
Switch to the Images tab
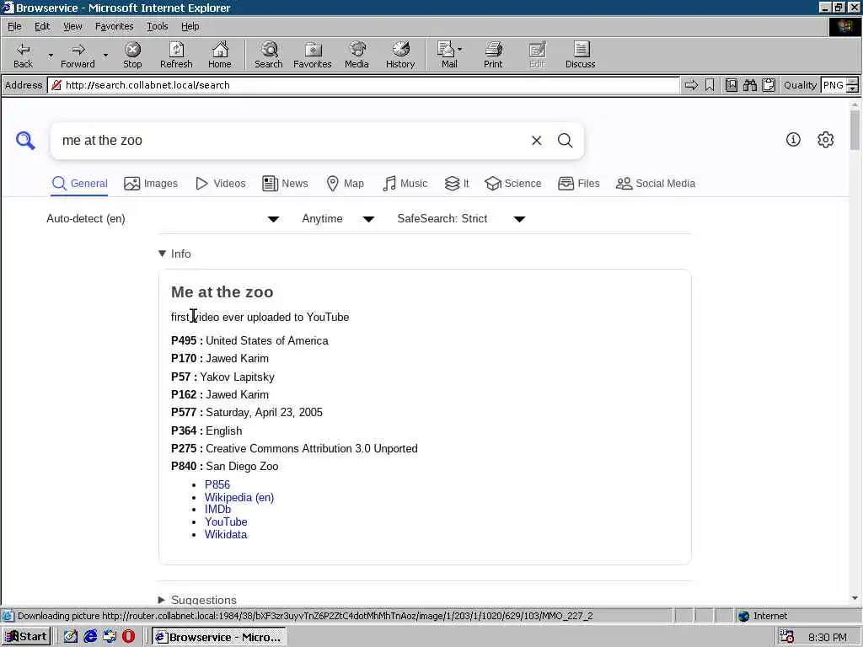pyautogui.click(x=151, y=183)
